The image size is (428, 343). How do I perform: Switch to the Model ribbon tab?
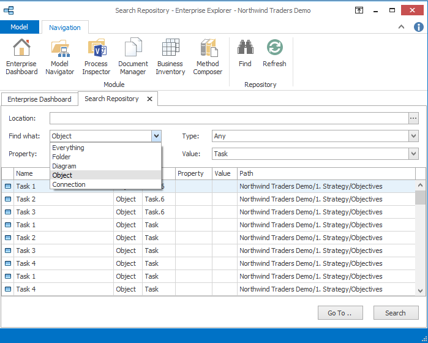[x=20, y=27]
